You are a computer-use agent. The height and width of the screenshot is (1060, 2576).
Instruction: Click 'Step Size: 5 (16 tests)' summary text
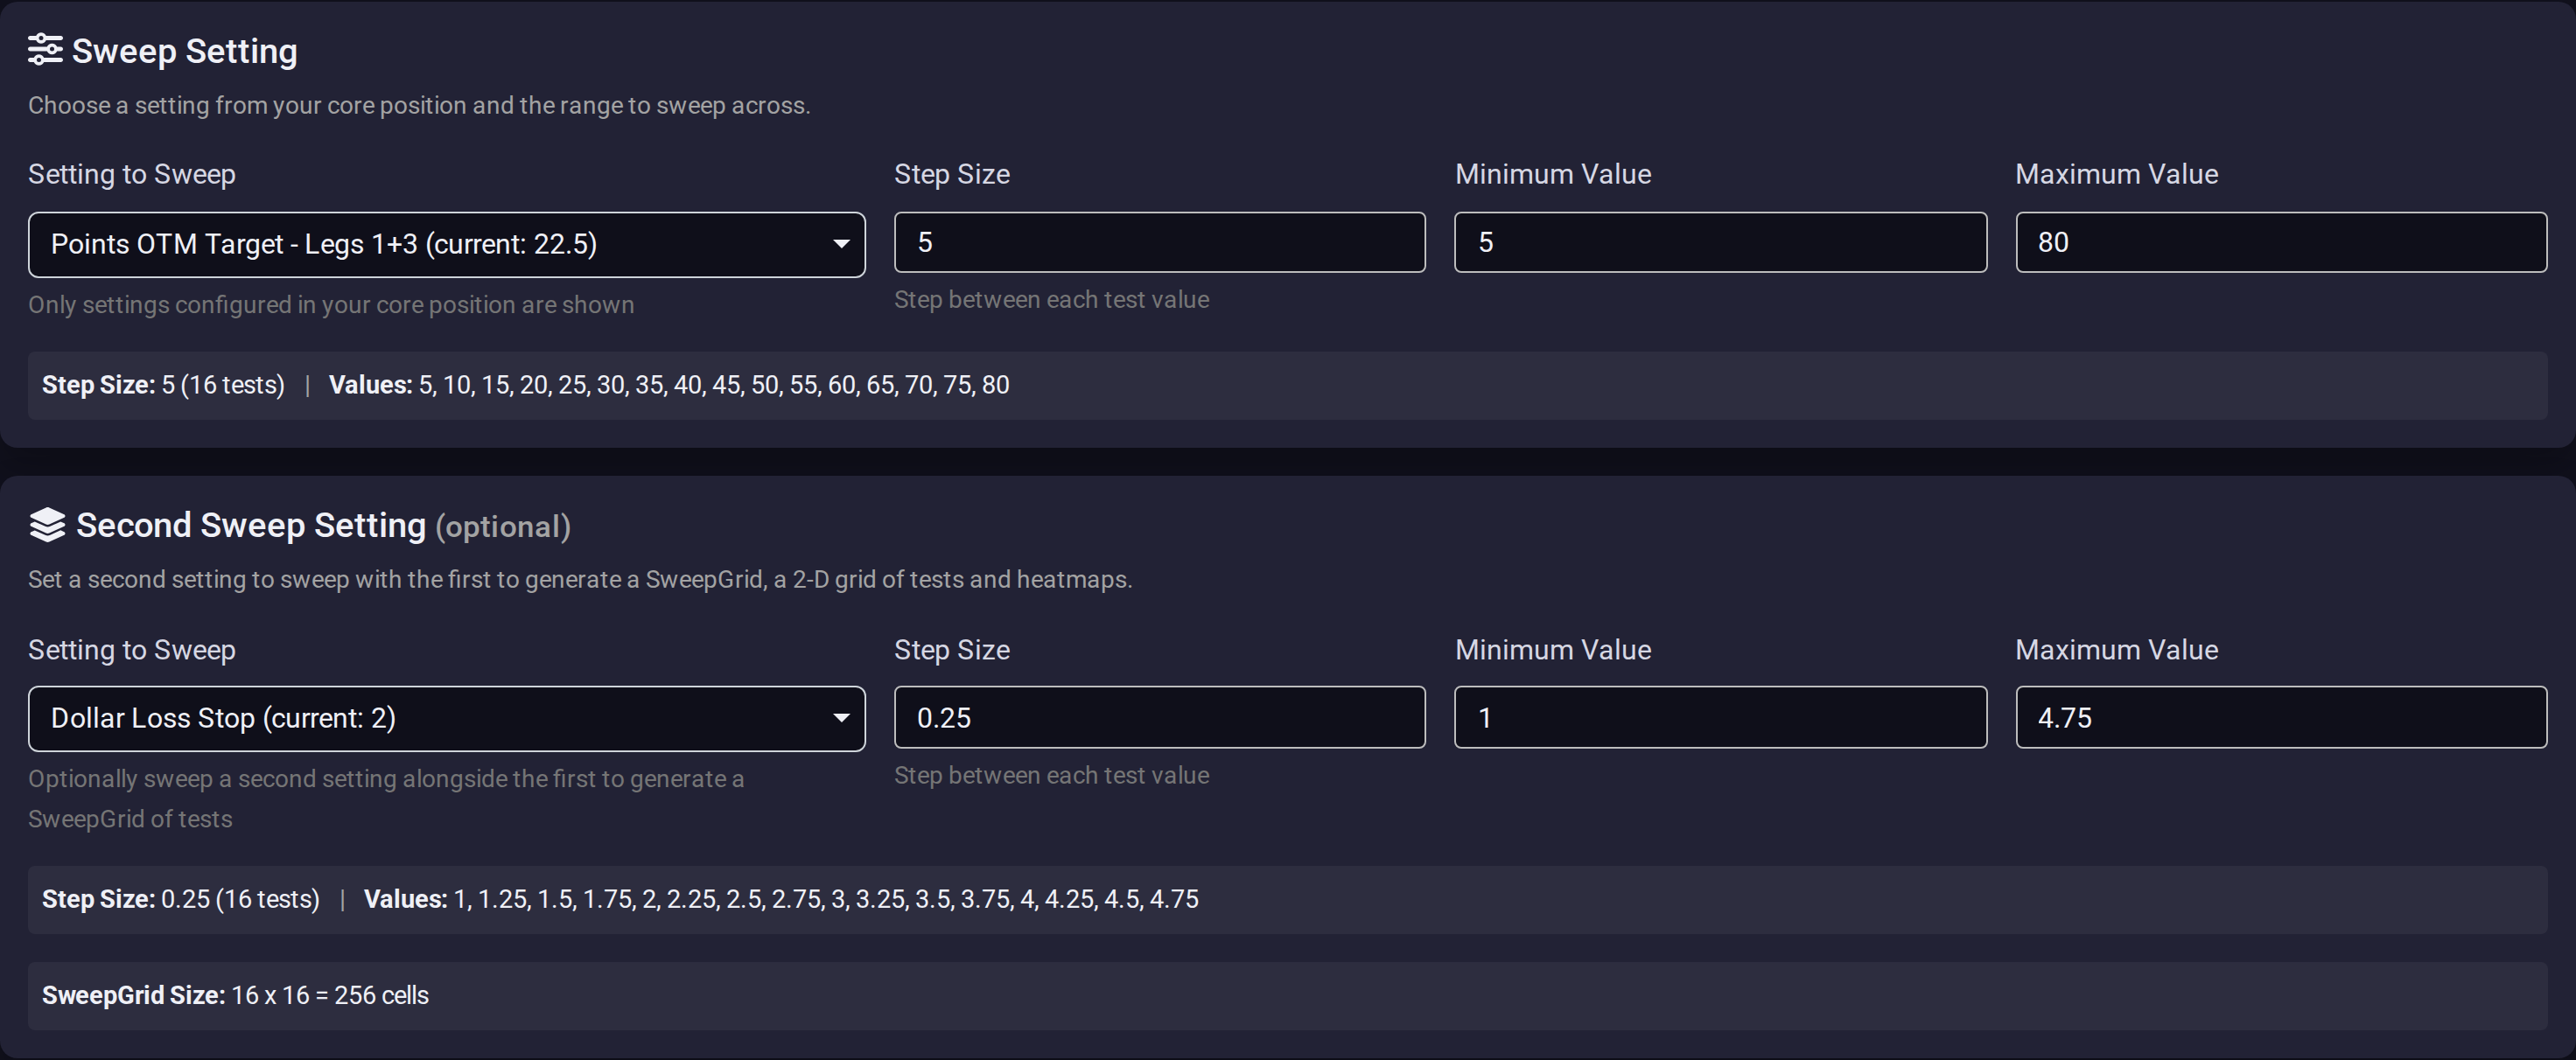click(x=163, y=385)
